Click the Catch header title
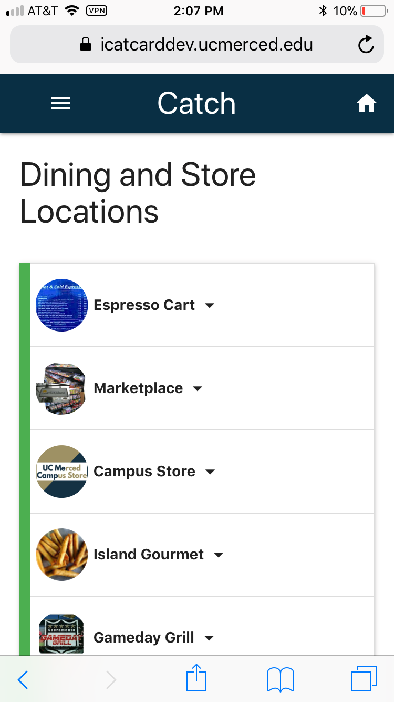This screenshot has width=394, height=702. [x=196, y=103]
